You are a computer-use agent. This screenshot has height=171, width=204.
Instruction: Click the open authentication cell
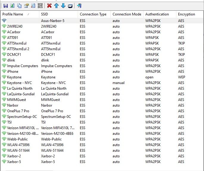150,77
